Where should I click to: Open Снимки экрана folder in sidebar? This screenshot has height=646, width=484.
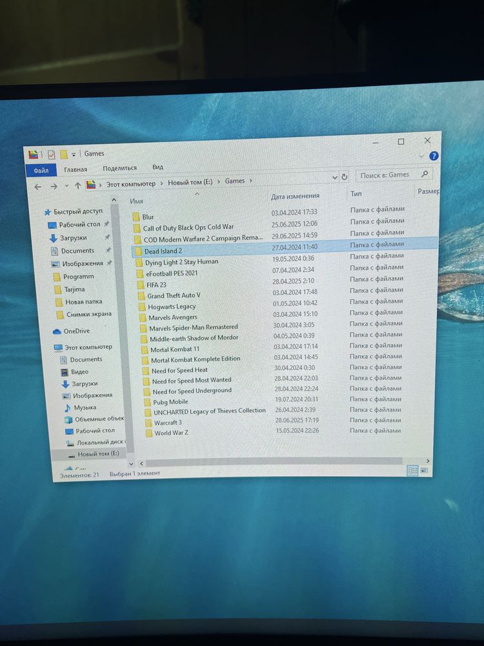coord(84,315)
